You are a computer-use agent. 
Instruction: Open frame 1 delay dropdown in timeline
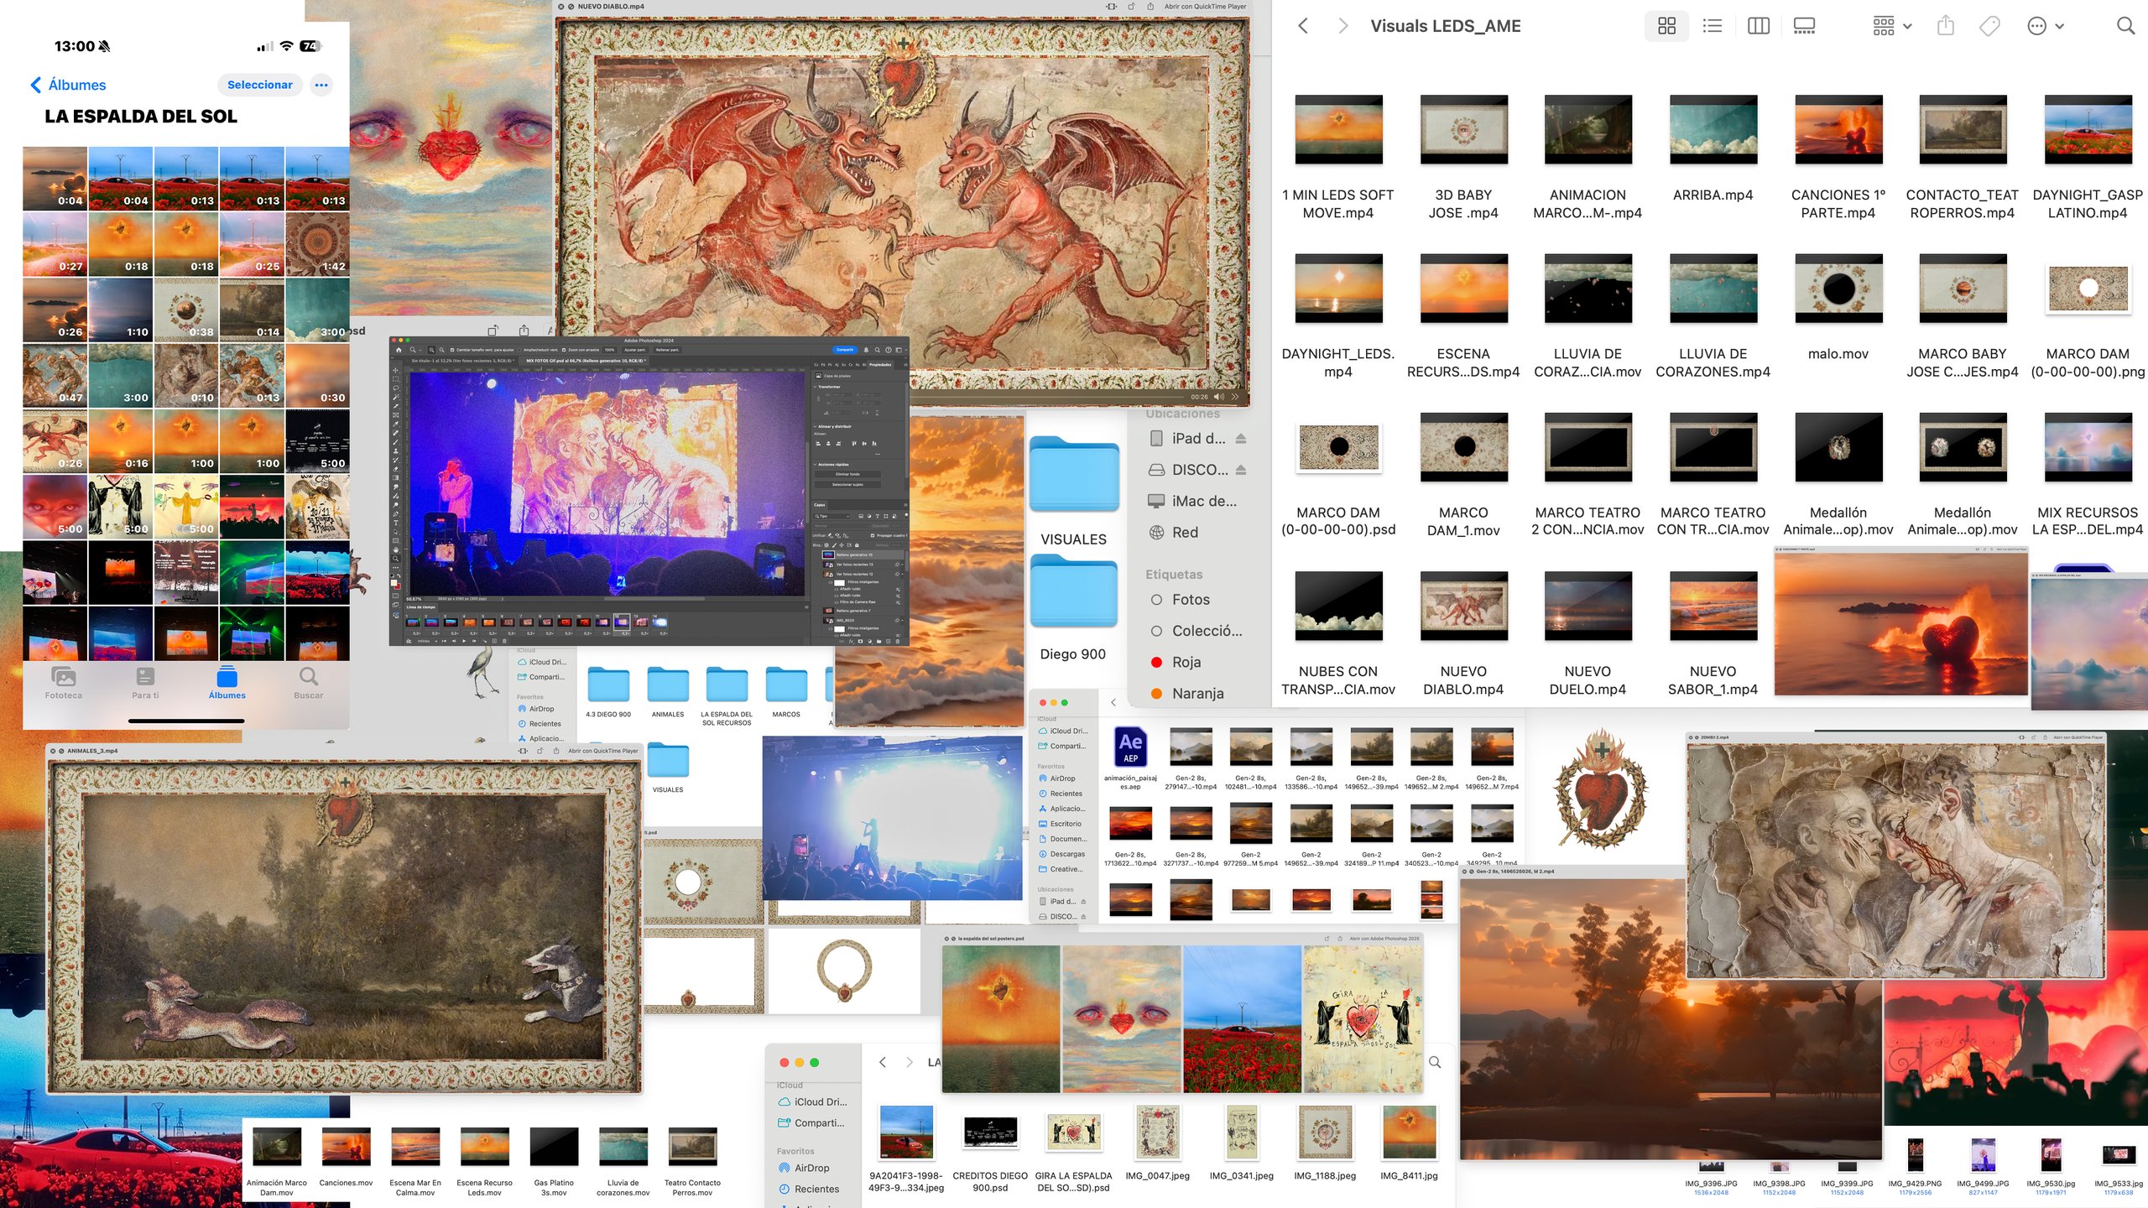[416, 633]
